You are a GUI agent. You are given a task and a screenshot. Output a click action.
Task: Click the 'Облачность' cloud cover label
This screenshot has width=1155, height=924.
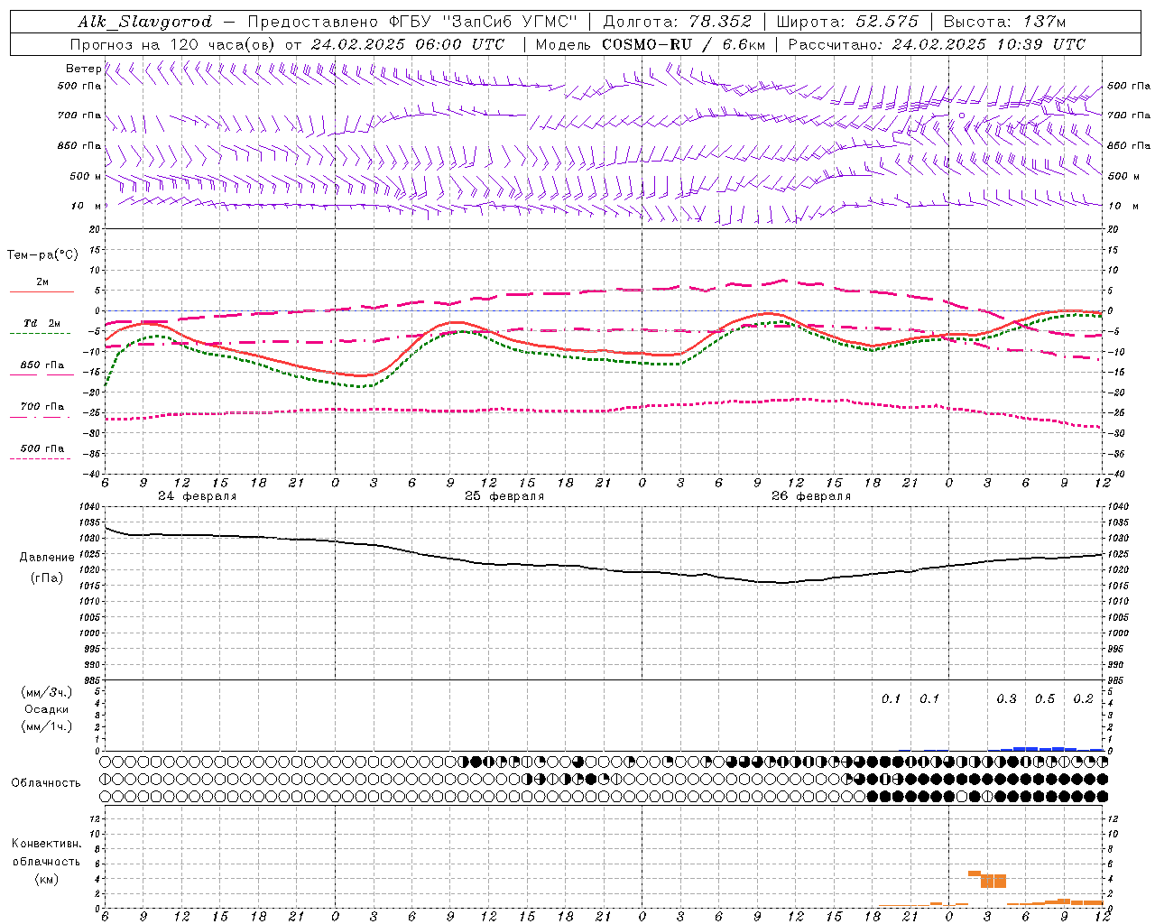click(46, 782)
